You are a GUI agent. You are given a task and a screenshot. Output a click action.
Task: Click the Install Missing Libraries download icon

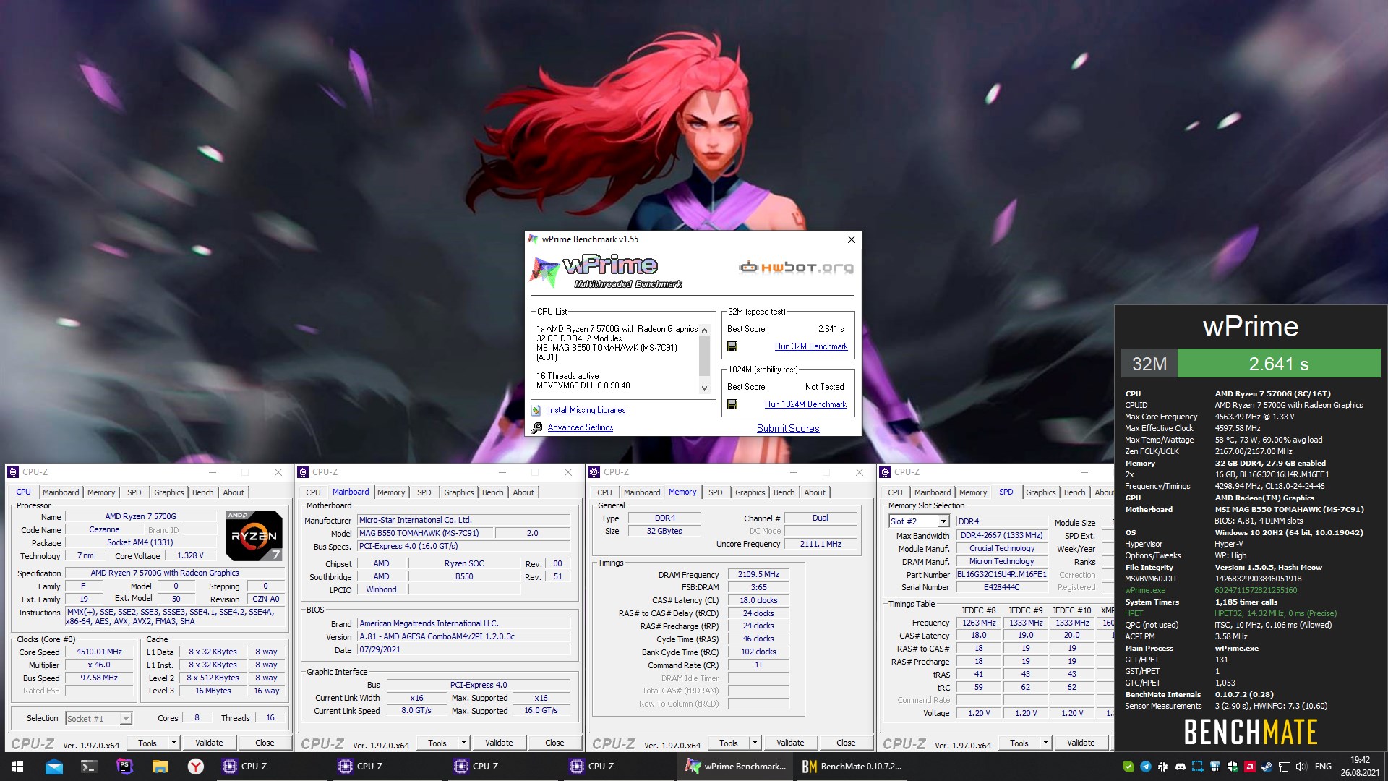tap(536, 410)
